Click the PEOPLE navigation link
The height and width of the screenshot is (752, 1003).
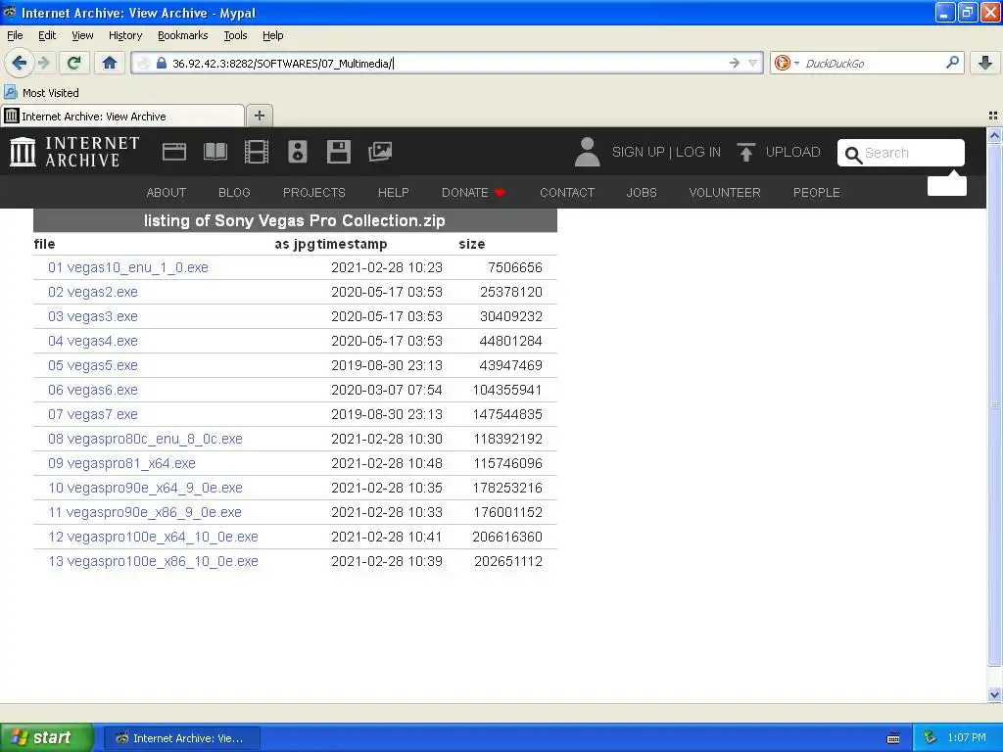pyautogui.click(x=816, y=193)
